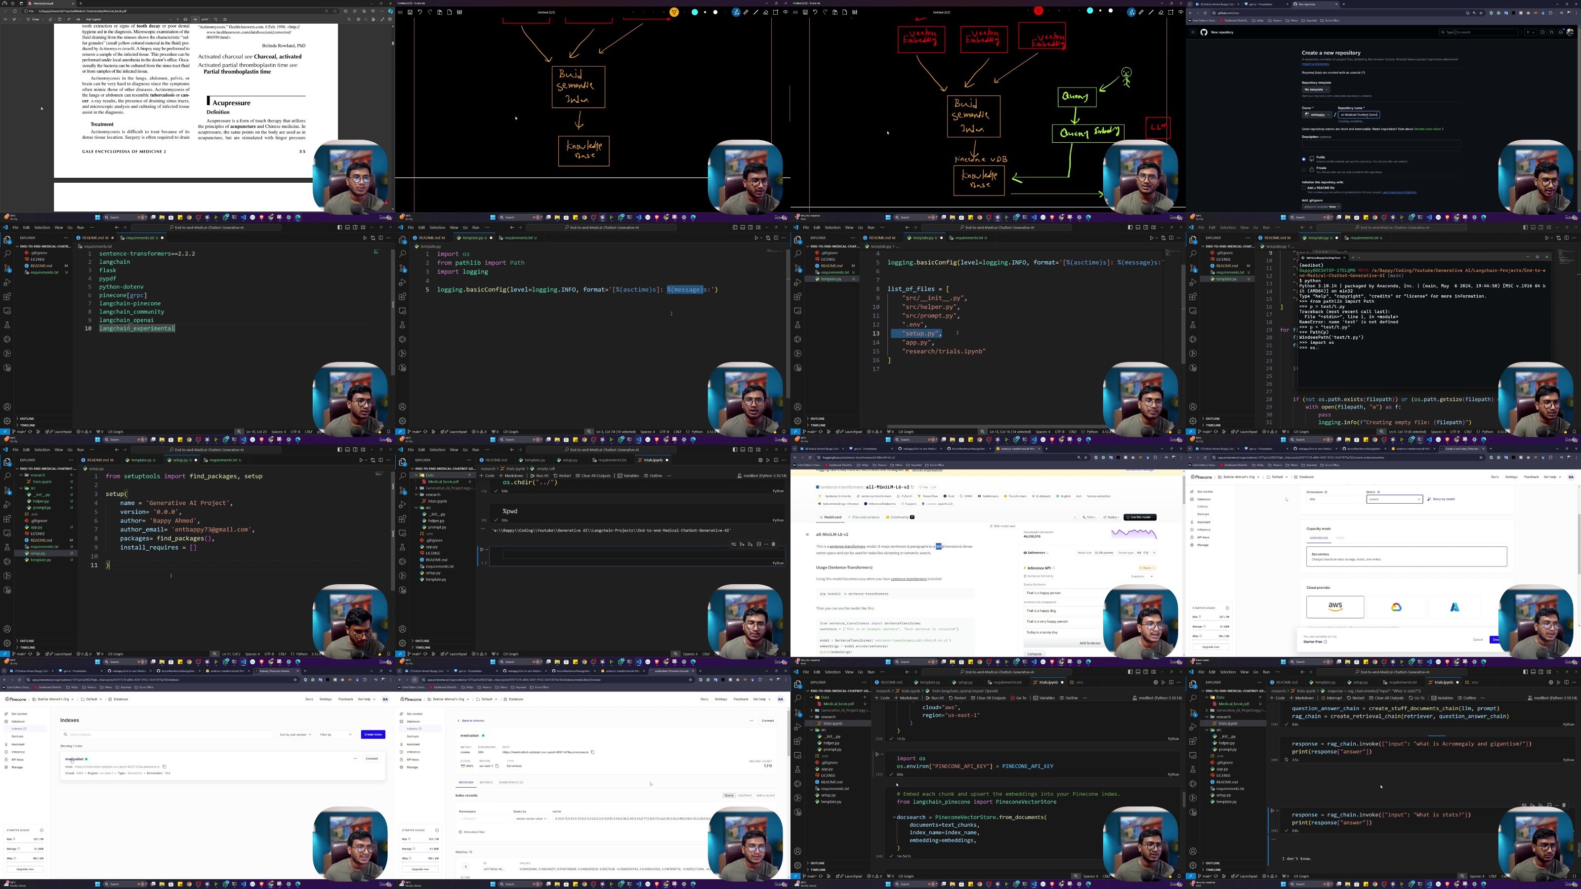Copy the all-MiniLM-L6-v2 model name on Hugging Face
Viewport: 1581px width, 889px height.
pos(913,487)
